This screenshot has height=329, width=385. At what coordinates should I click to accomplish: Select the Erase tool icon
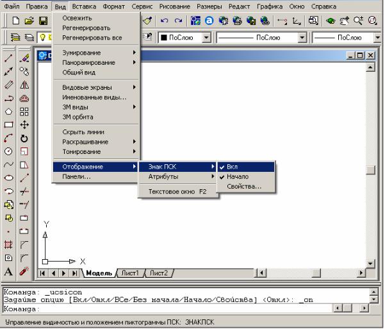point(24,58)
